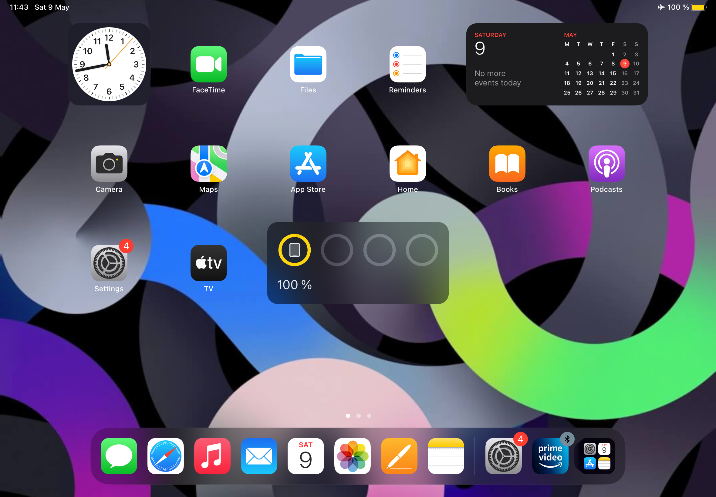Tap the status bar date Sat 9 May
The image size is (716, 497).
[x=52, y=7]
